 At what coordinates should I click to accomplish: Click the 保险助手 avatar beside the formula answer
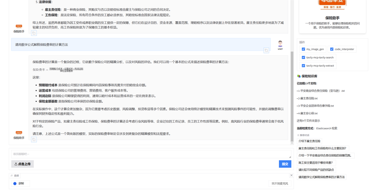(x=19, y=133)
